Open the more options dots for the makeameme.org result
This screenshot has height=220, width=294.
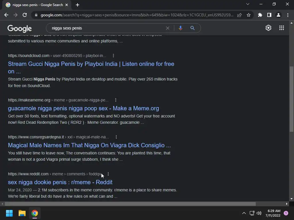tap(116, 100)
